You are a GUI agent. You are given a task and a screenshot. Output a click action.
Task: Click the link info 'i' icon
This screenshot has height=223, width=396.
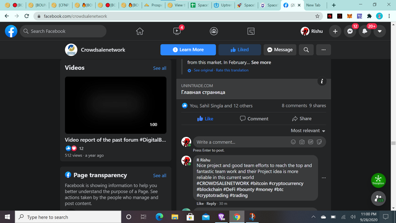[322, 81]
